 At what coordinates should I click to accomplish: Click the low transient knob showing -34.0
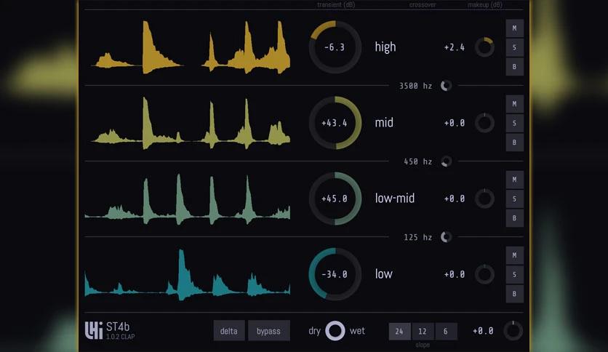335,274
